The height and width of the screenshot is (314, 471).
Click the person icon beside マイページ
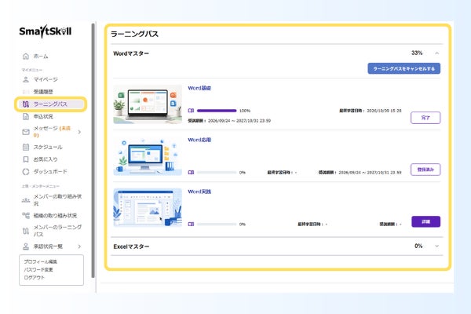[26, 79]
